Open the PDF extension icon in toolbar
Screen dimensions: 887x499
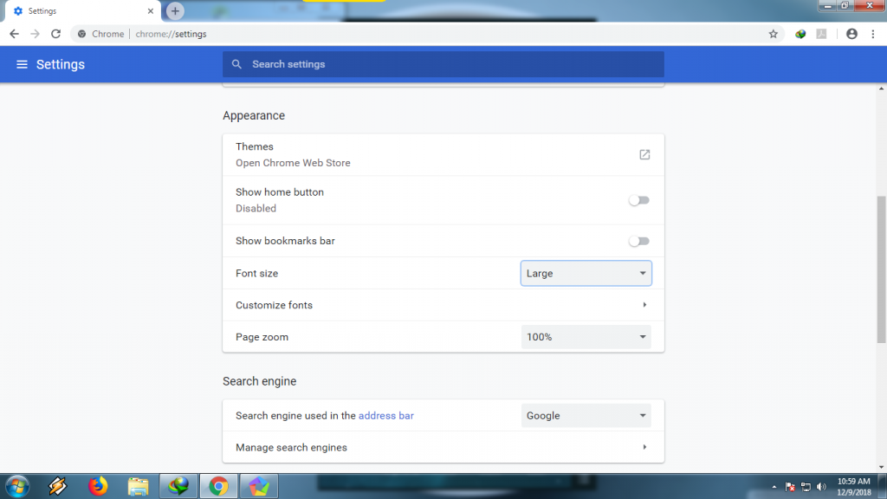821,34
